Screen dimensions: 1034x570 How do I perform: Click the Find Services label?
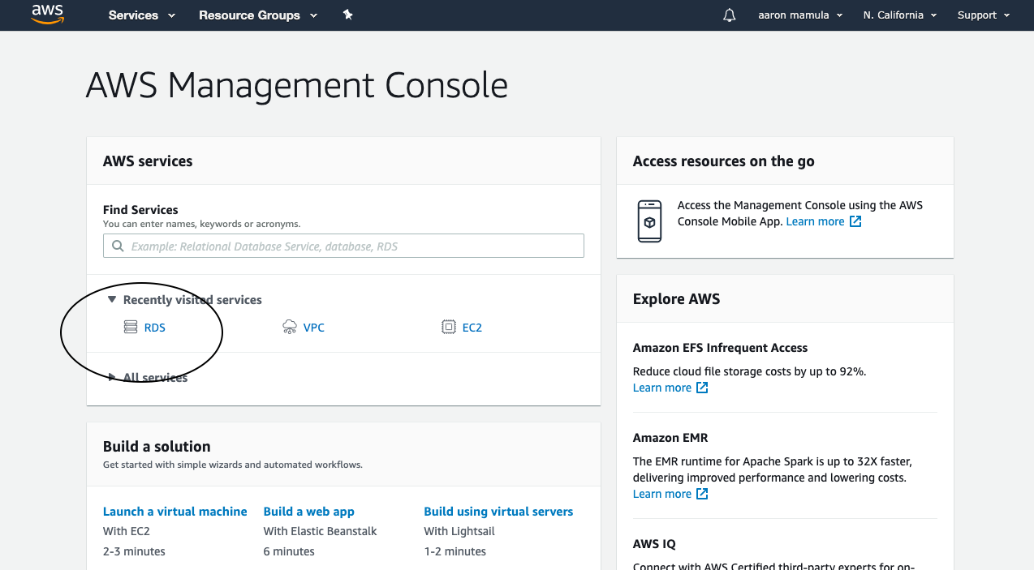tap(140, 209)
